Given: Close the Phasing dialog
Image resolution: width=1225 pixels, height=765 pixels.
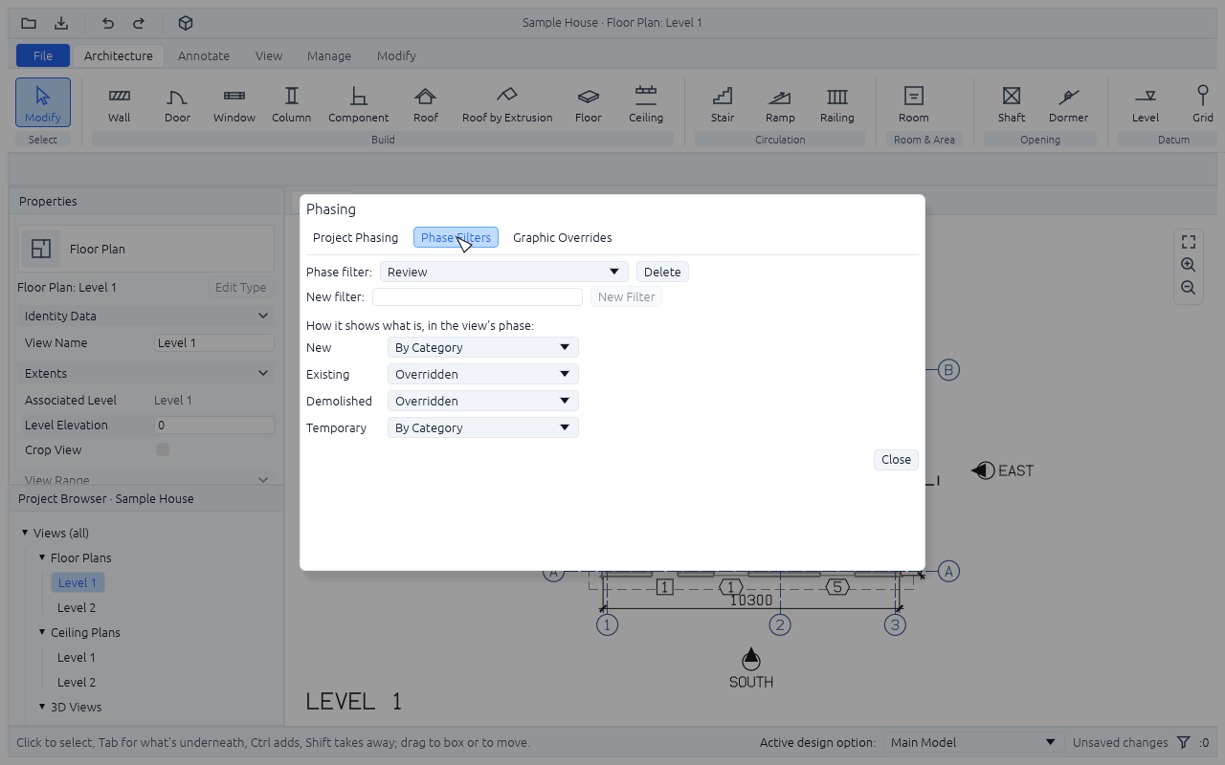Looking at the screenshot, I should (896, 459).
